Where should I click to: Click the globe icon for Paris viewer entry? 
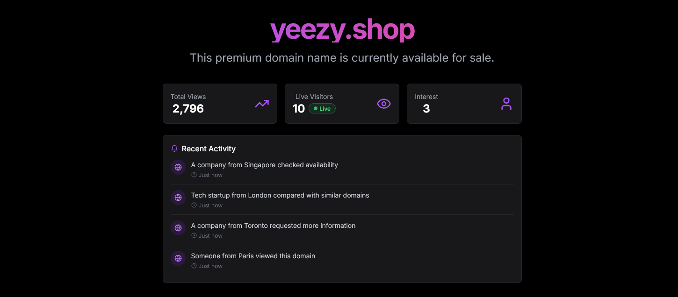(x=178, y=258)
